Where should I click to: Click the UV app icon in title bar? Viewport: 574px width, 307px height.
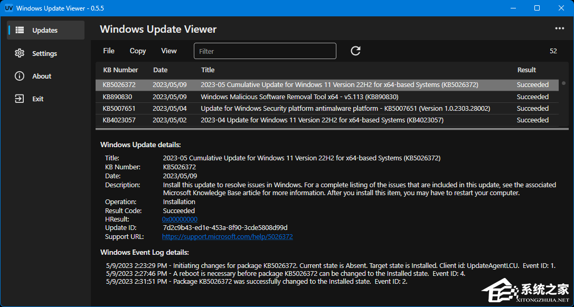pyautogui.click(x=9, y=8)
